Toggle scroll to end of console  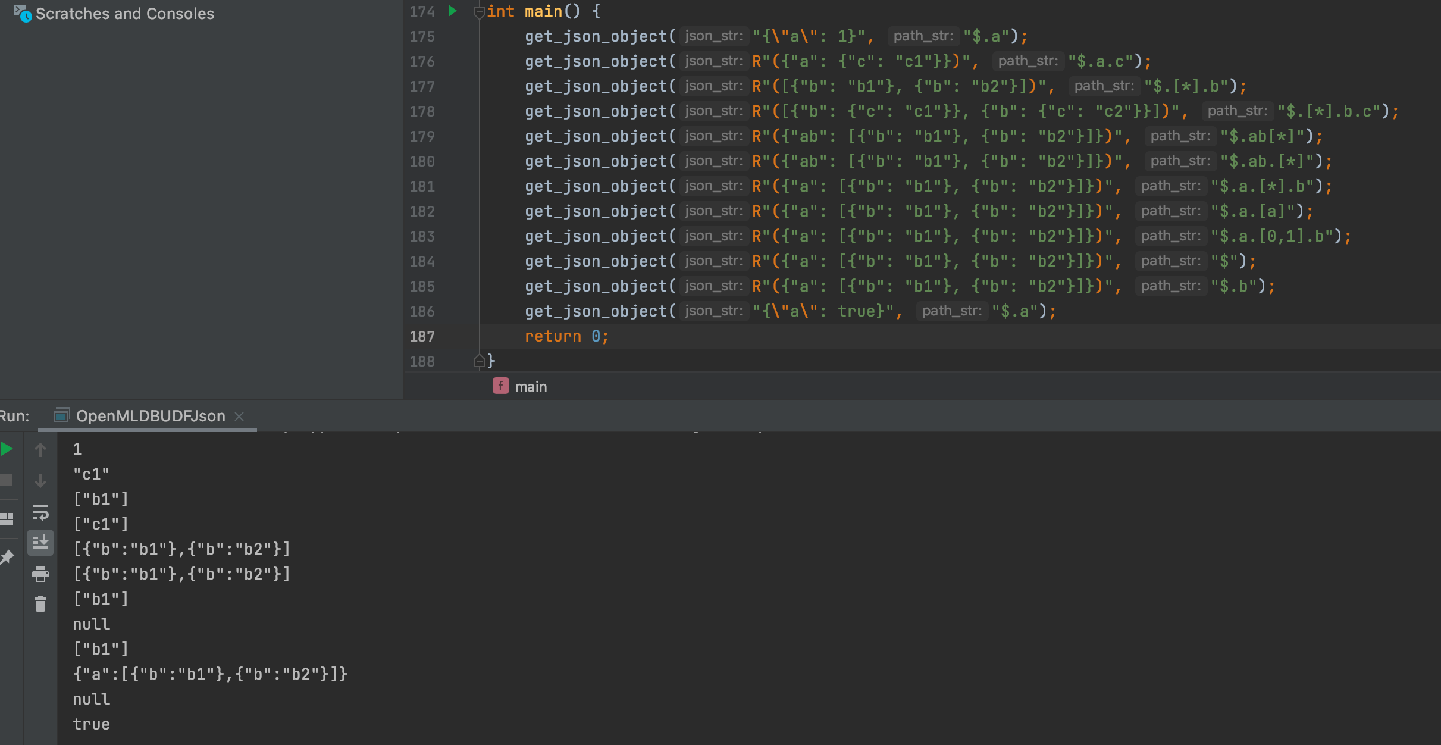click(40, 543)
